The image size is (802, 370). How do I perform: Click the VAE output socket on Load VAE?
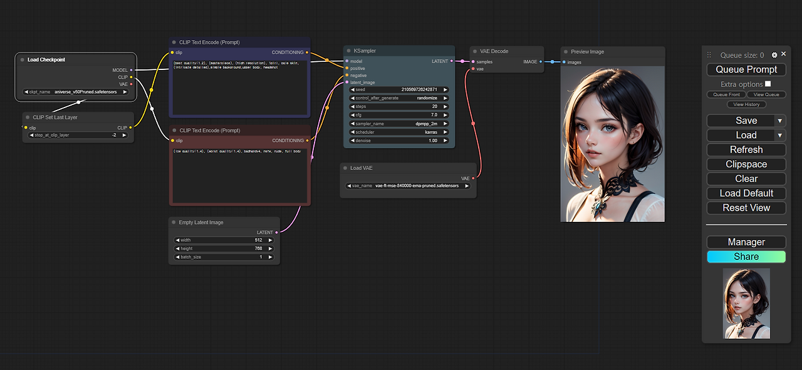(x=473, y=178)
